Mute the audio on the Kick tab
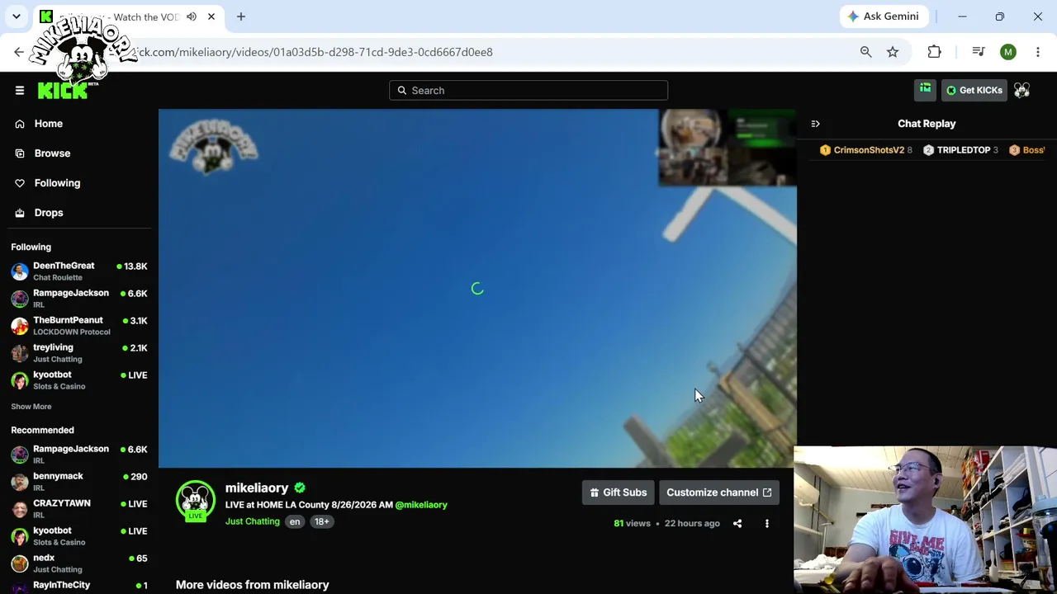Viewport: 1057px width, 594px height. click(x=192, y=16)
